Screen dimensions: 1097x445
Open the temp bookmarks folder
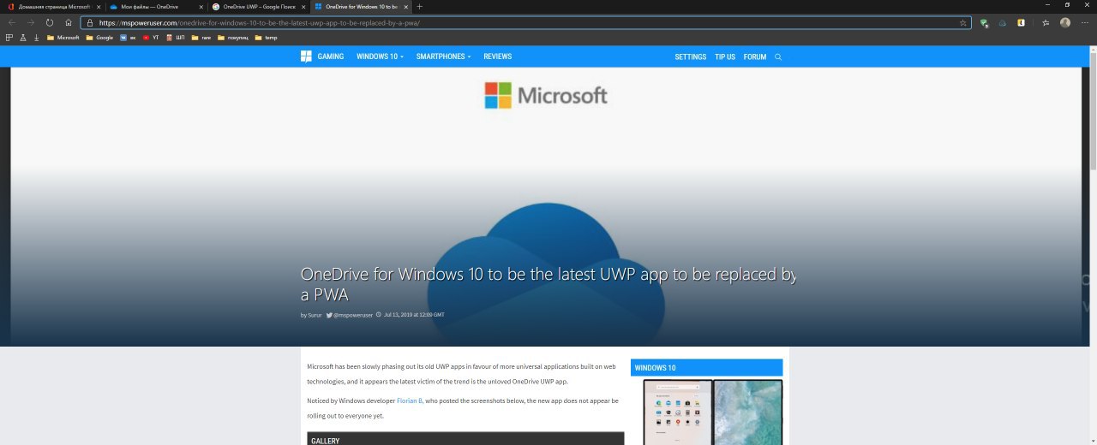coord(267,38)
